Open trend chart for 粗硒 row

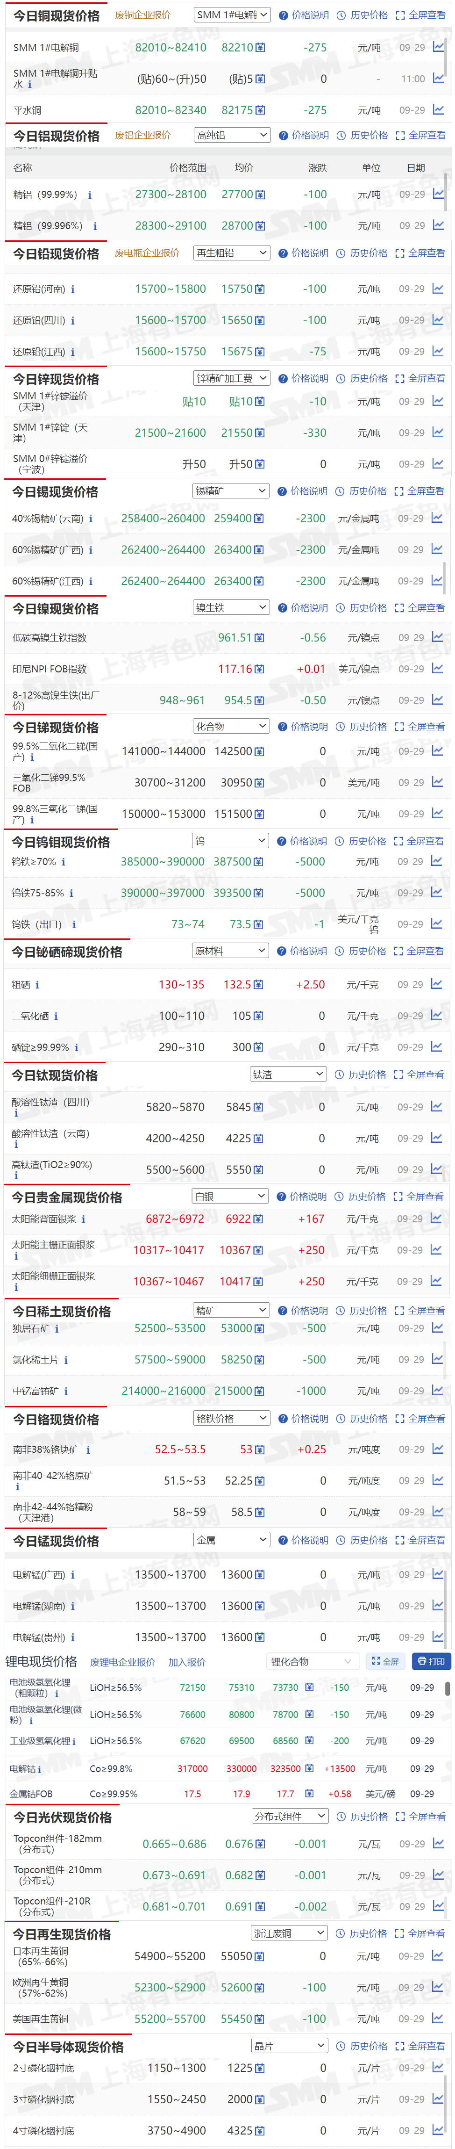click(437, 984)
